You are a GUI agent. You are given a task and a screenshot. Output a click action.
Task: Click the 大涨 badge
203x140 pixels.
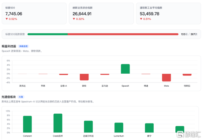21,97
